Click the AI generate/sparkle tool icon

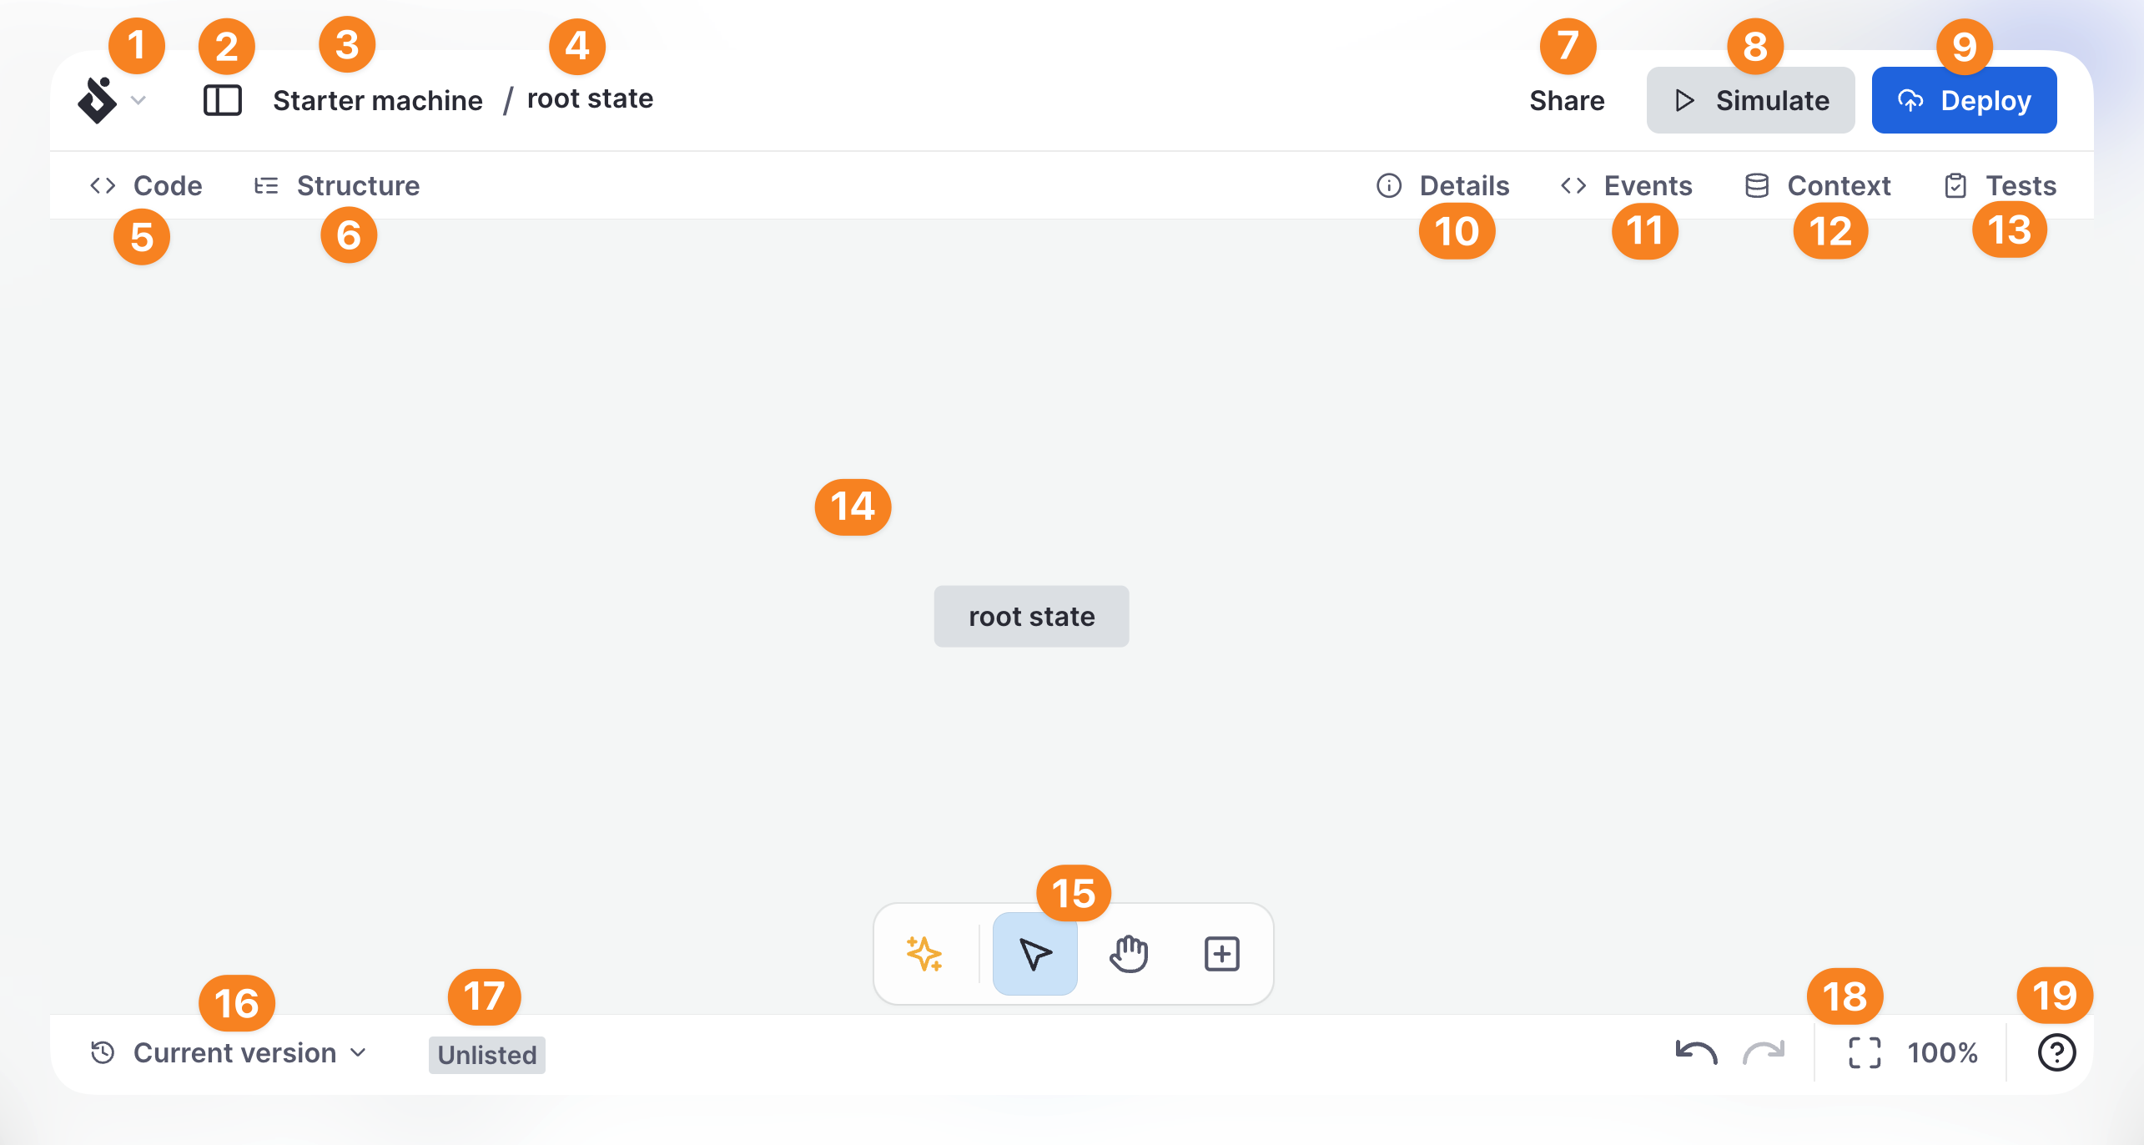pyautogui.click(x=928, y=953)
